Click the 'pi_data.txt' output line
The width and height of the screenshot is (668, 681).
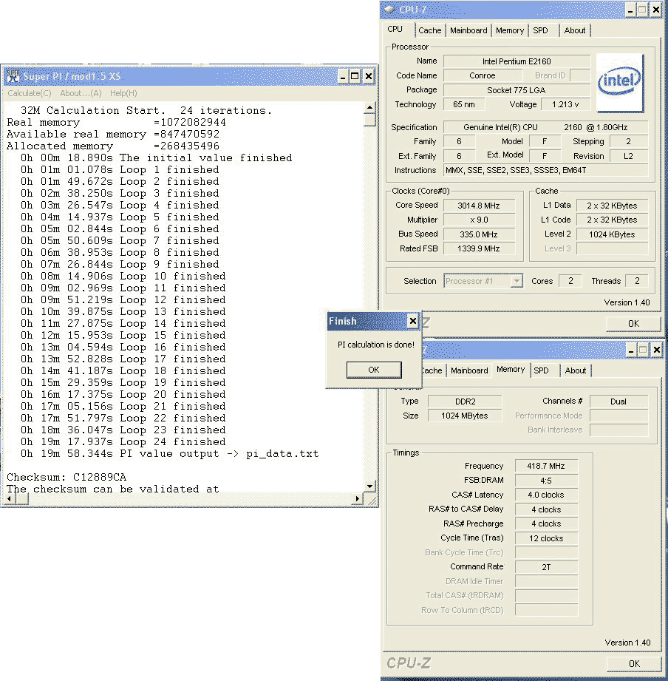(x=169, y=454)
